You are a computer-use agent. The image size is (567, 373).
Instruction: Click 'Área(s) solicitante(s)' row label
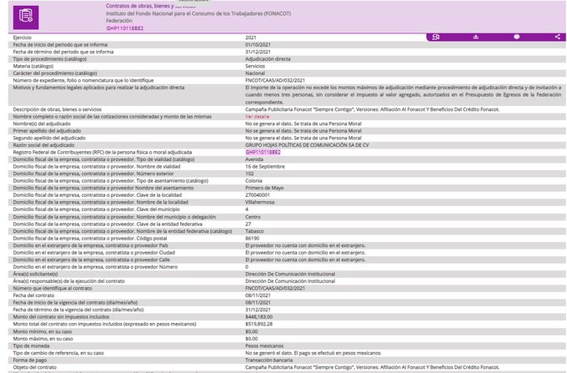pos(35,274)
